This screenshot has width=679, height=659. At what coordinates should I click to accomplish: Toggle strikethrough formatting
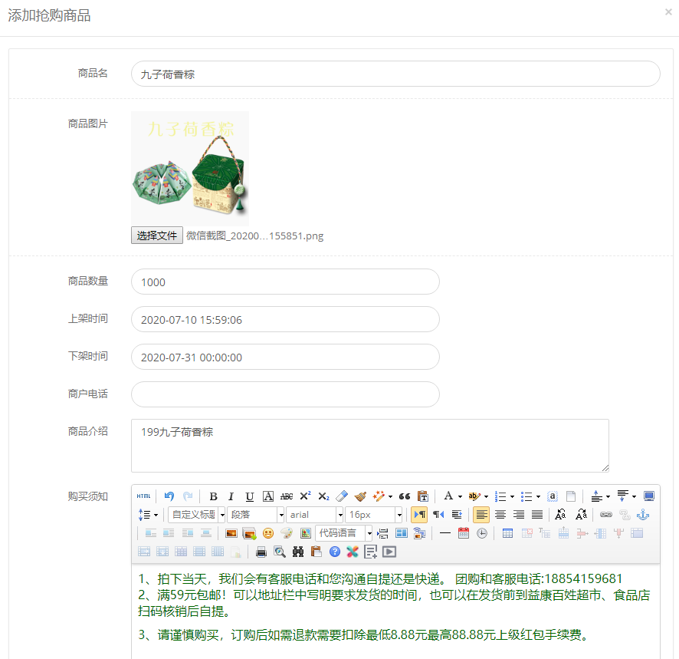pyautogui.click(x=287, y=496)
